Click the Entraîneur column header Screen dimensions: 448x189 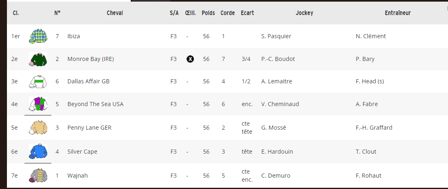click(x=397, y=13)
